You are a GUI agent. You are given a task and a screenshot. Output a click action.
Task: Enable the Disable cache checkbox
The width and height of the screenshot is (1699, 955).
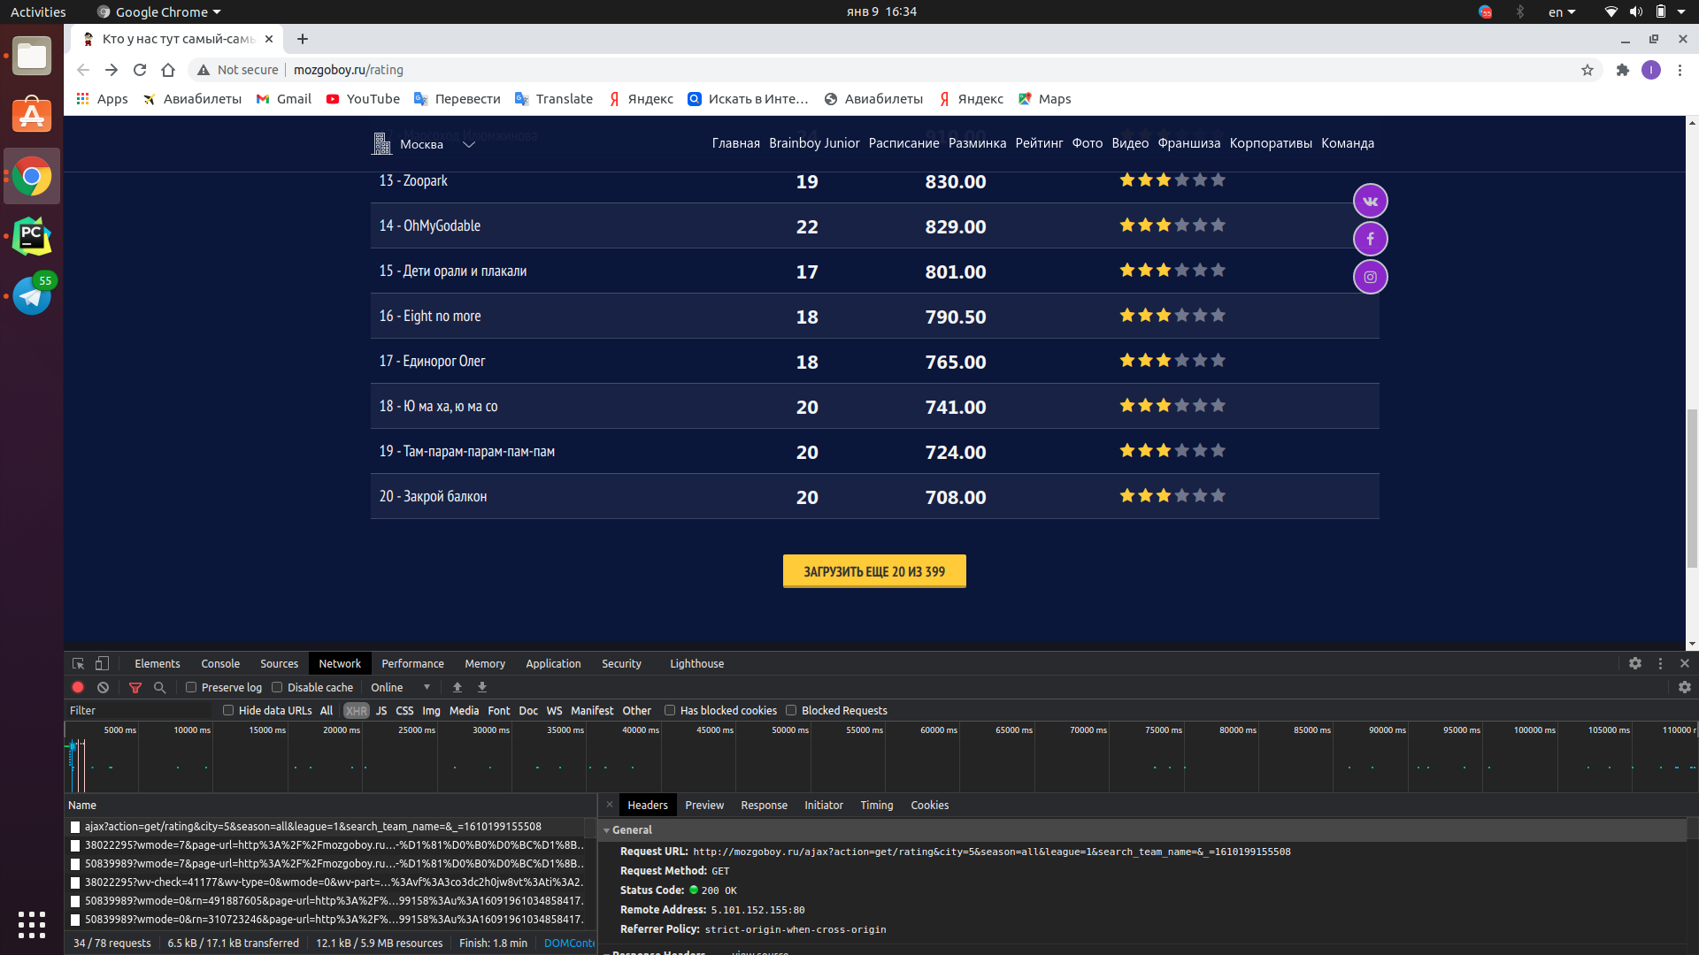[x=277, y=687]
